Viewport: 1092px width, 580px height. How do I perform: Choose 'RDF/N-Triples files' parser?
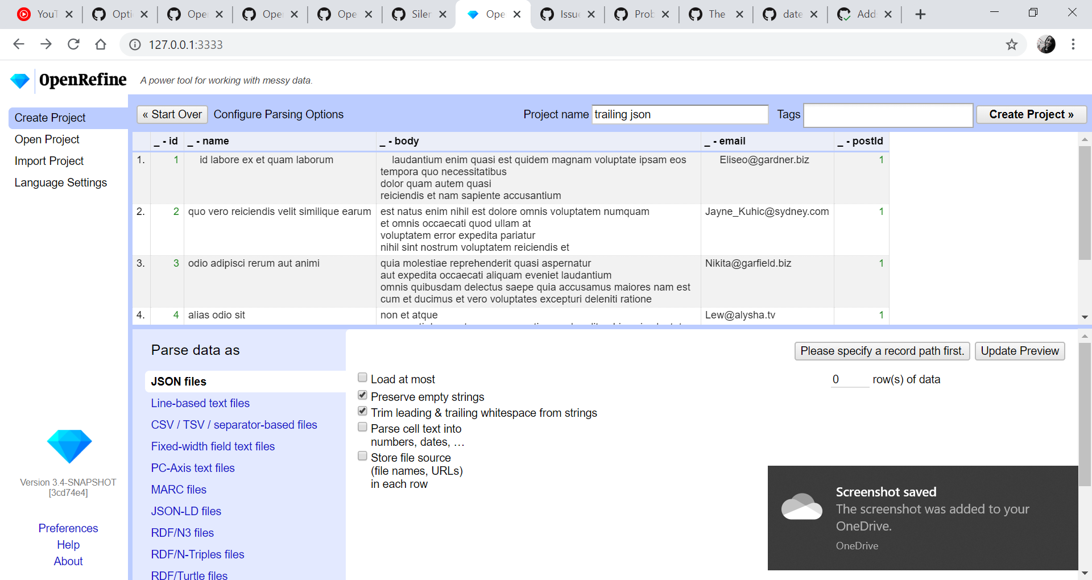pyautogui.click(x=197, y=554)
